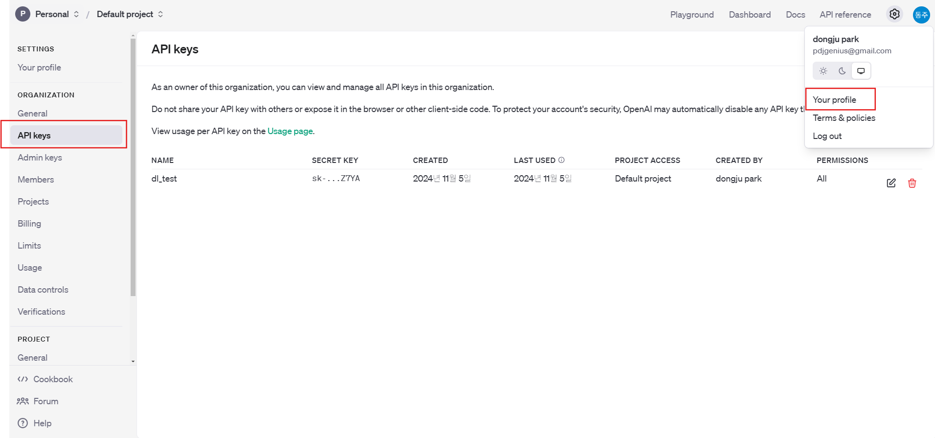Open the Default project switcher
The height and width of the screenshot is (438, 935).
130,14
